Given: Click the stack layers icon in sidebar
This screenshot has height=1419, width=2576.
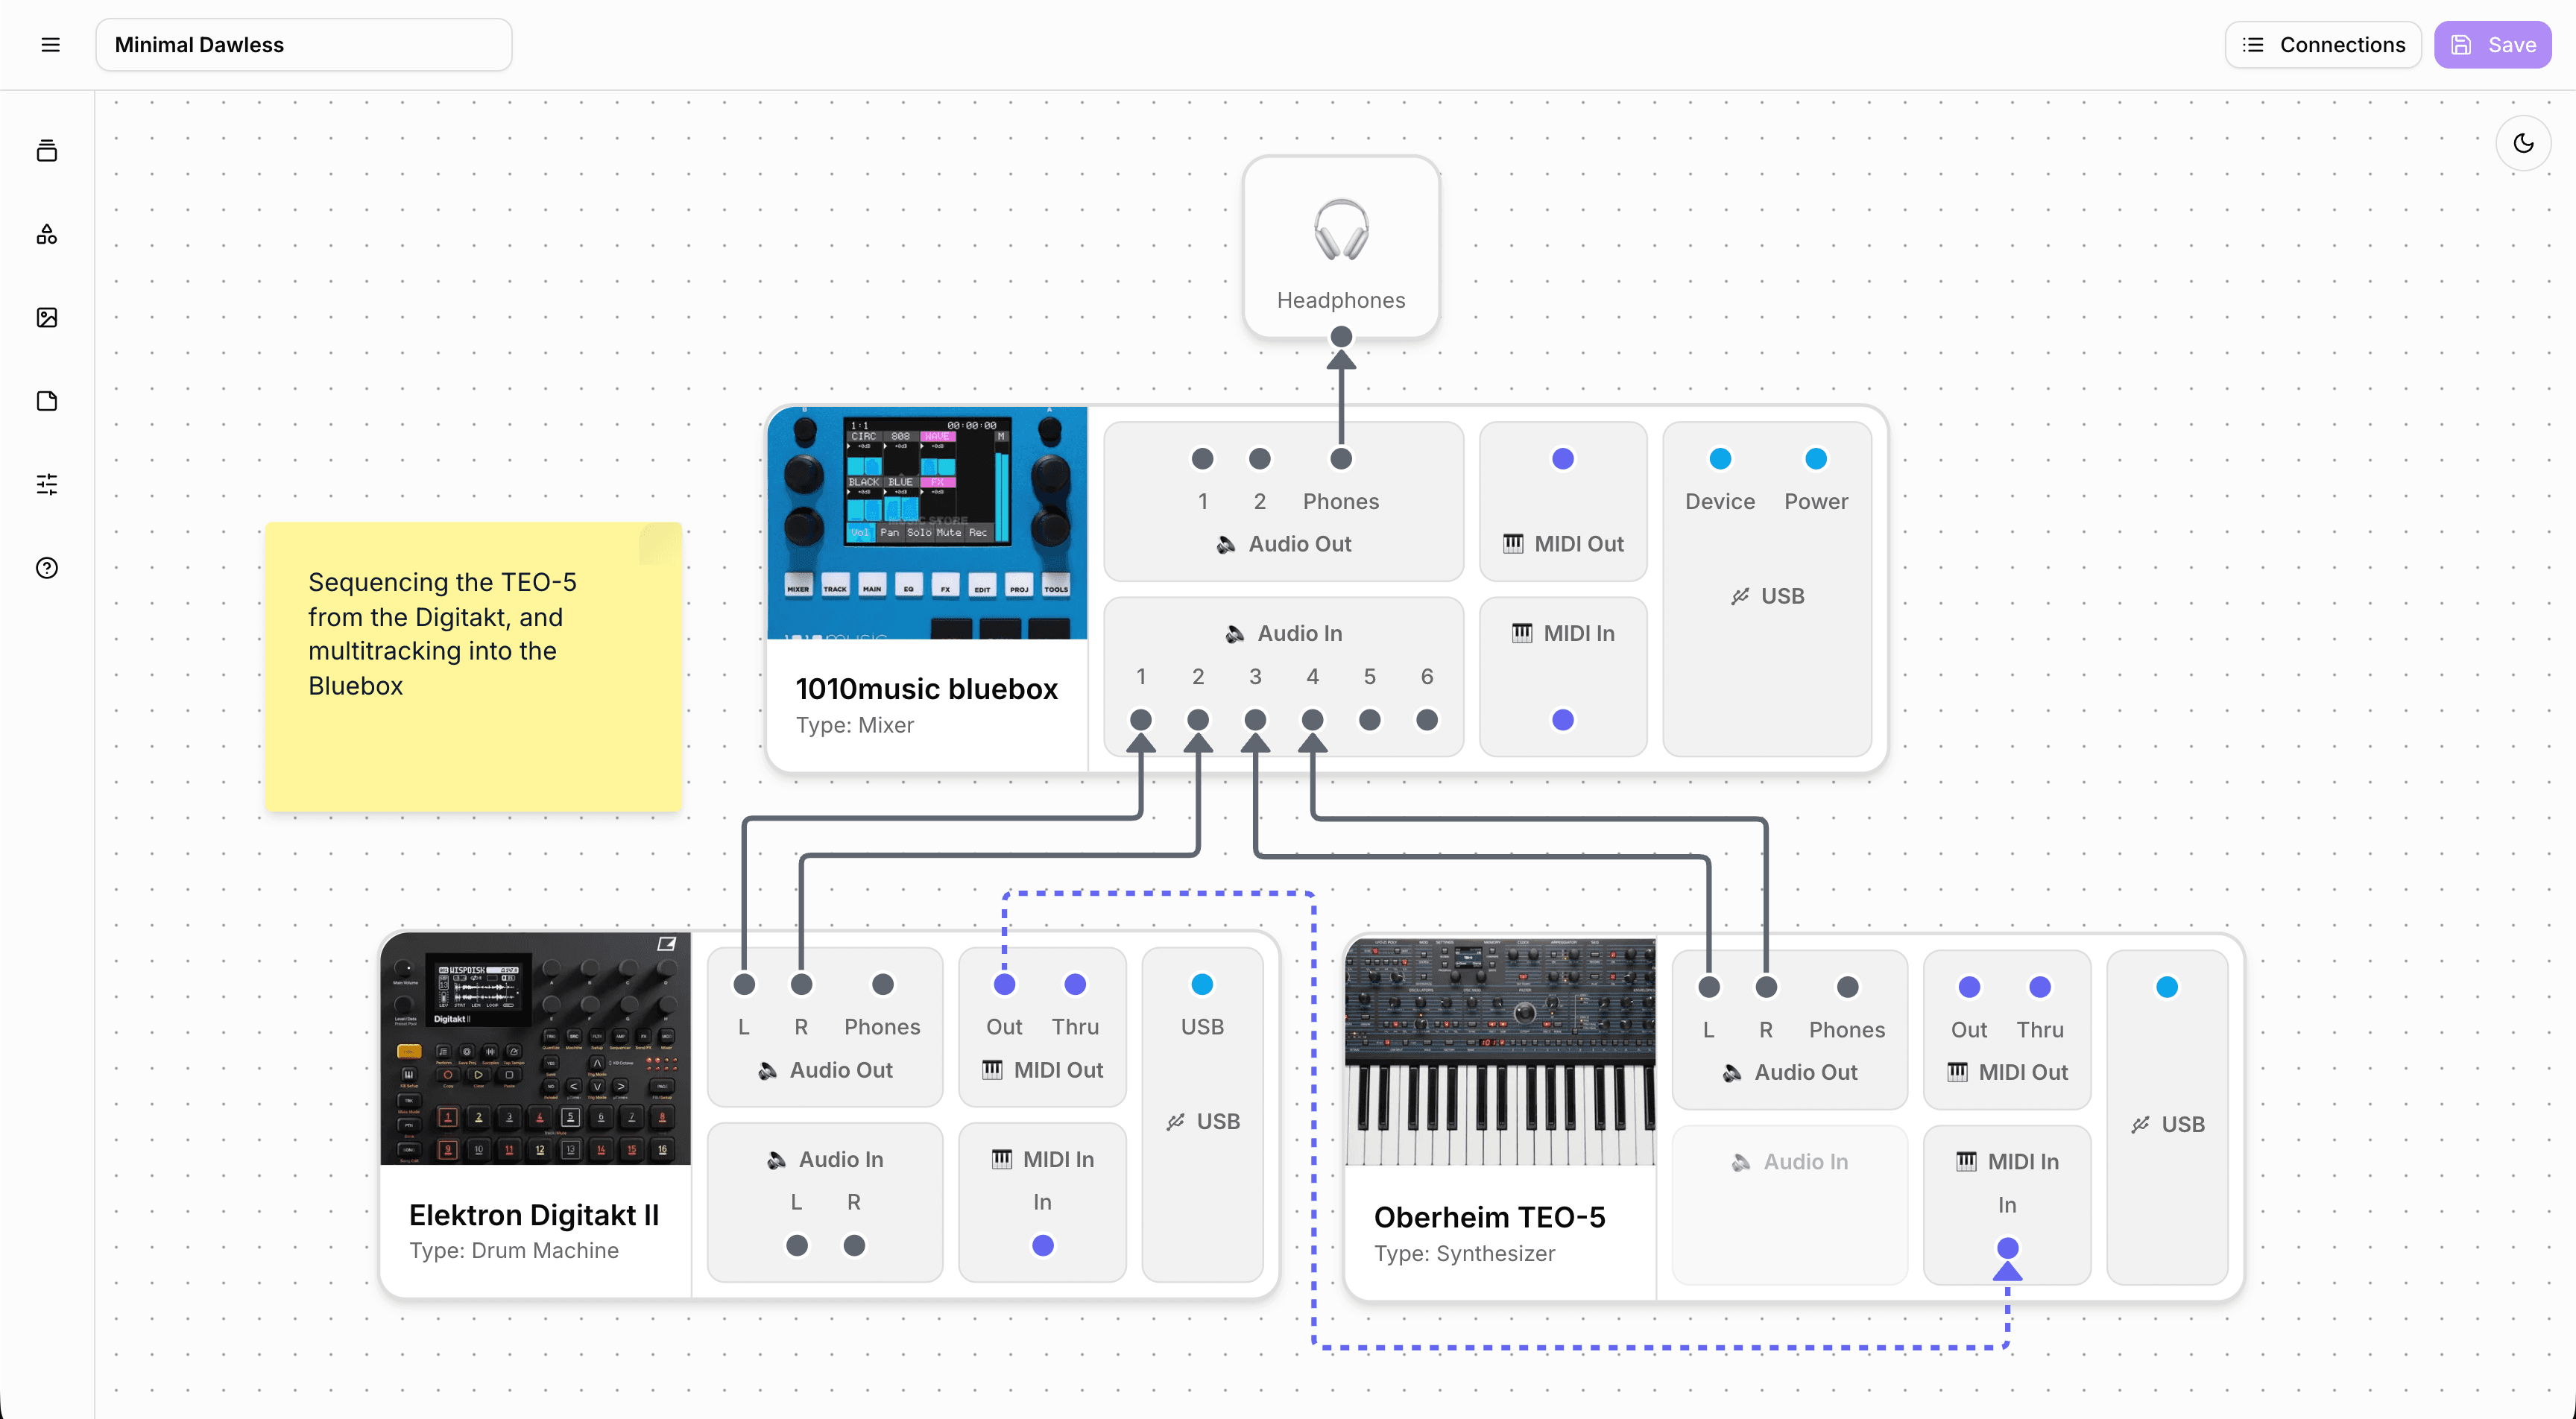Looking at the screenshot, I should pos(47,151).
